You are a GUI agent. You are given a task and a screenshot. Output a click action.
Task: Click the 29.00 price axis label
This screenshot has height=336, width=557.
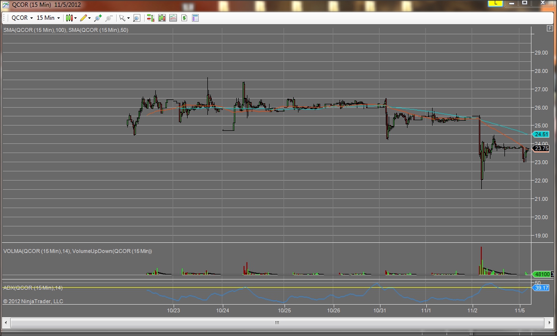pos(542,53)
